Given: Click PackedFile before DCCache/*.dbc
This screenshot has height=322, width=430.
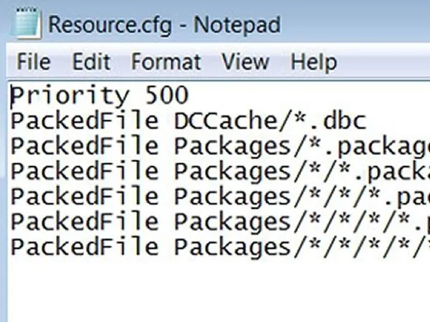Looking at the screenshot, I should [x=85, y=121].
